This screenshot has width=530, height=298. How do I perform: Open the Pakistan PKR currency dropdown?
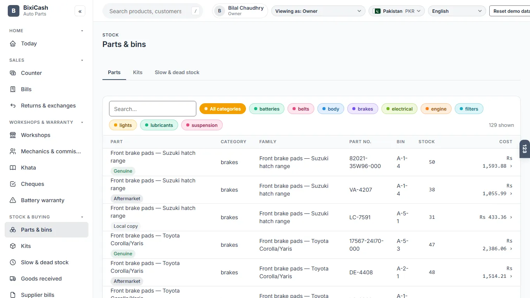[x=397, y=11]
